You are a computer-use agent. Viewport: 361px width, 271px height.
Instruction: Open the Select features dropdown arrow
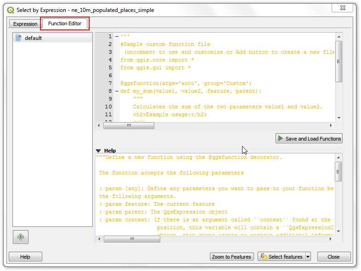[x=308, y=257]
